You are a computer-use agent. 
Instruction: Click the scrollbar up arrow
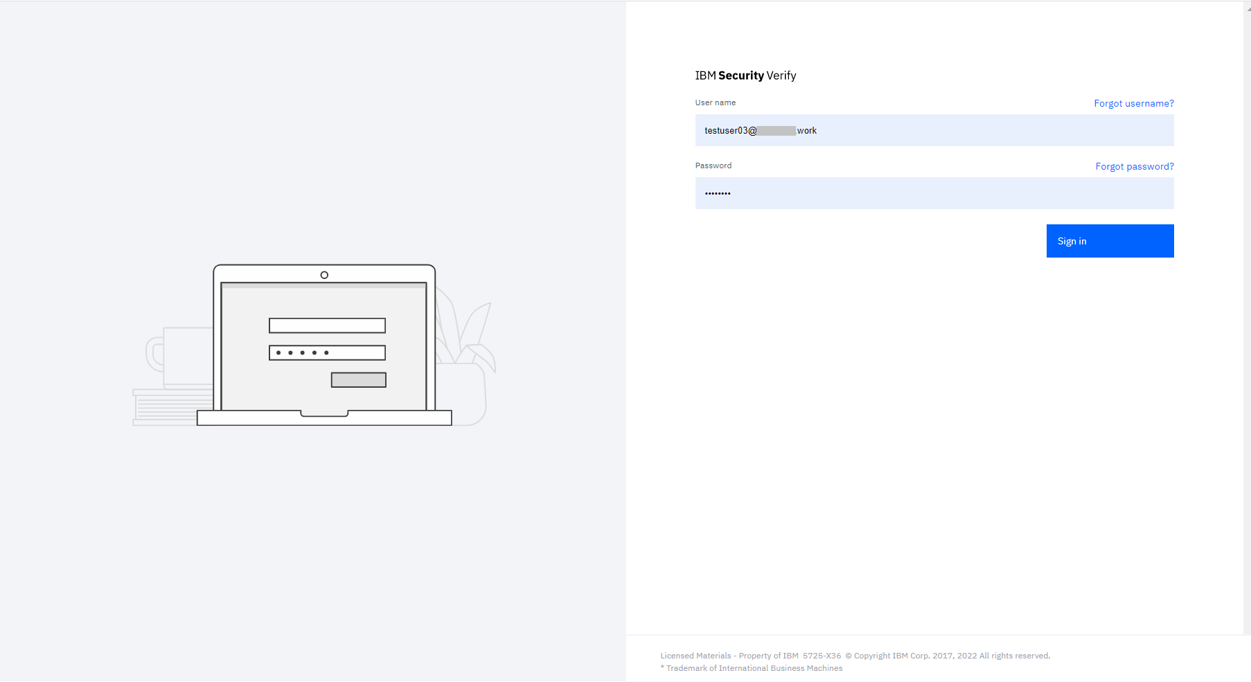coord(1248,8)
